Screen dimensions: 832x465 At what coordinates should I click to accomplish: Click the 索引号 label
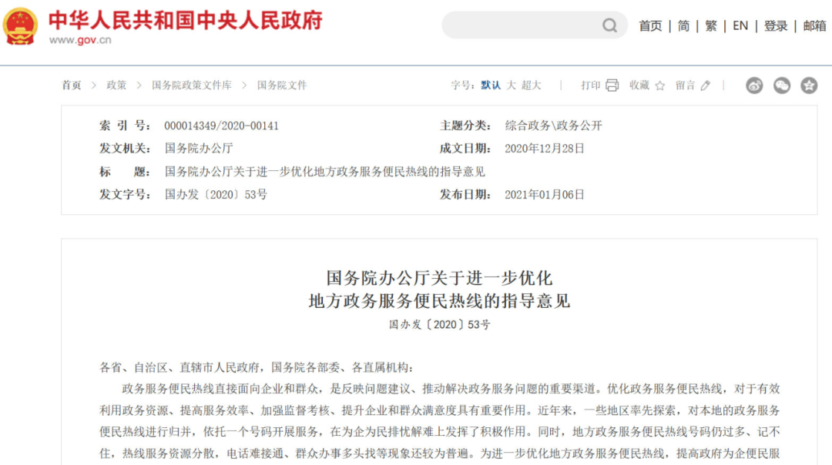[x=126, y=125]
